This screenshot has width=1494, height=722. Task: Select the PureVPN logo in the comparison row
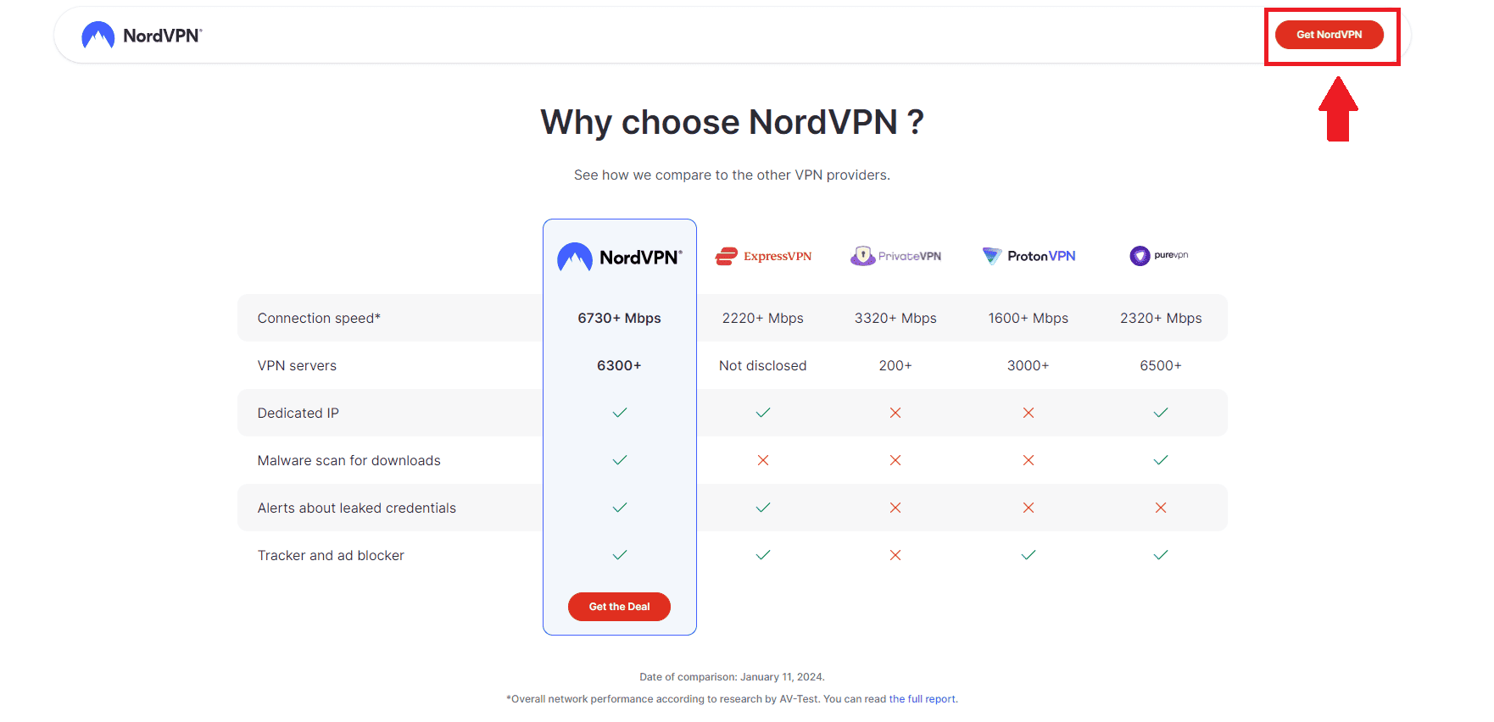click(1159, 255)
